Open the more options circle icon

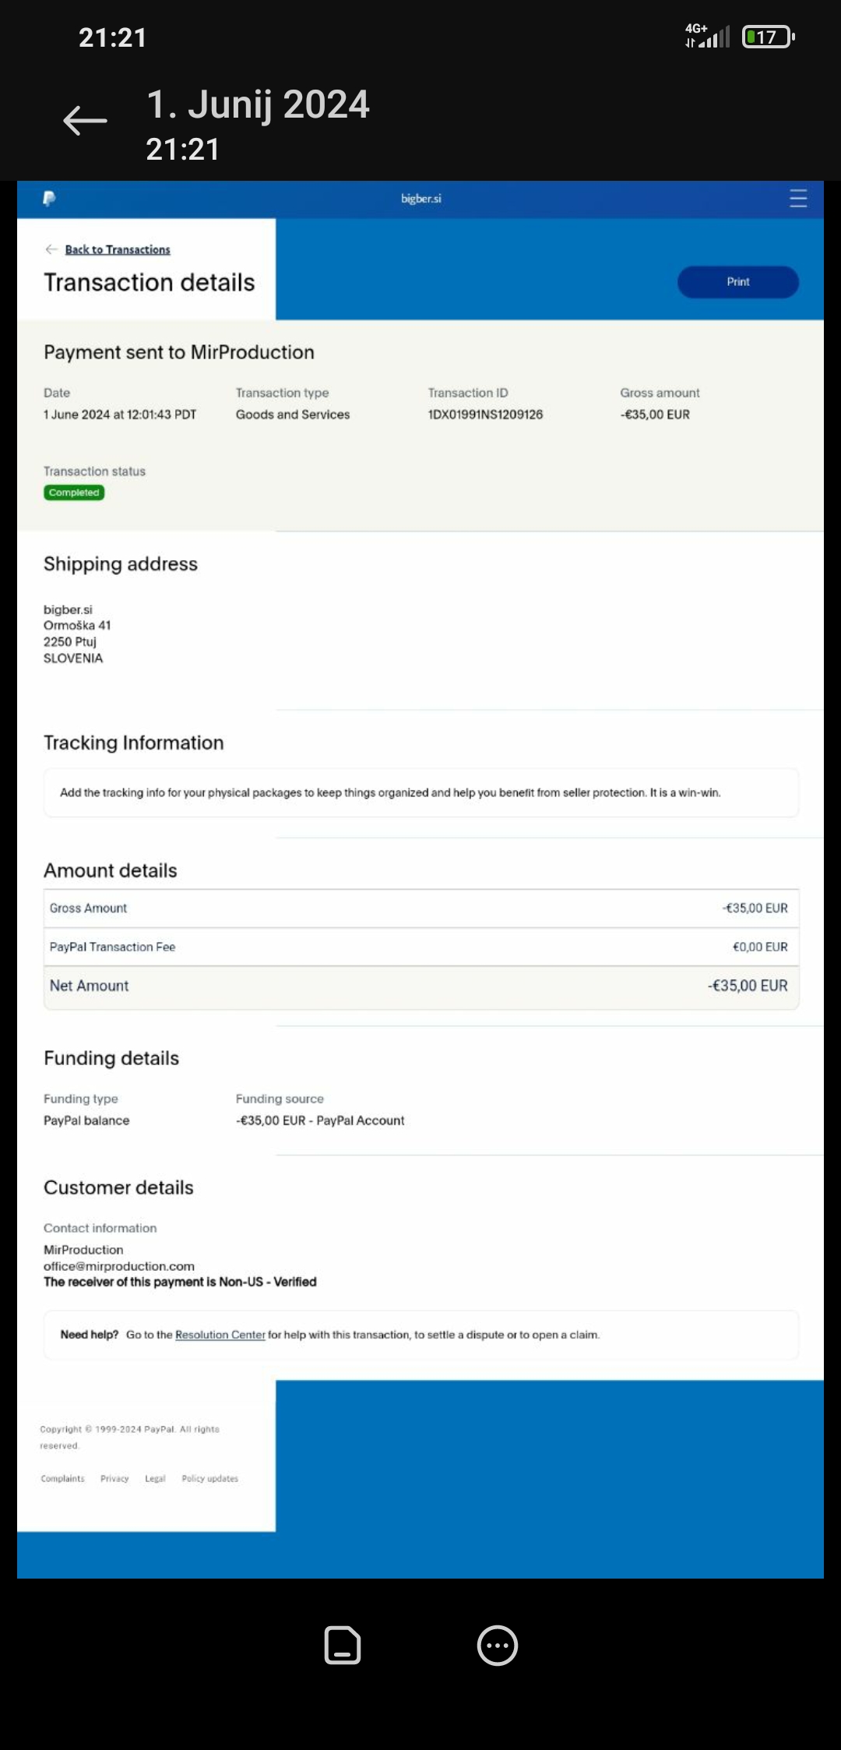click(498, 1645)
